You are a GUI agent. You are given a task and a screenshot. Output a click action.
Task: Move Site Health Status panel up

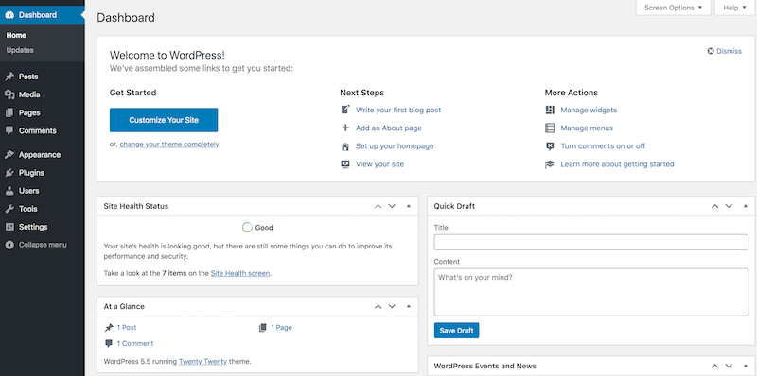point(378,206)
